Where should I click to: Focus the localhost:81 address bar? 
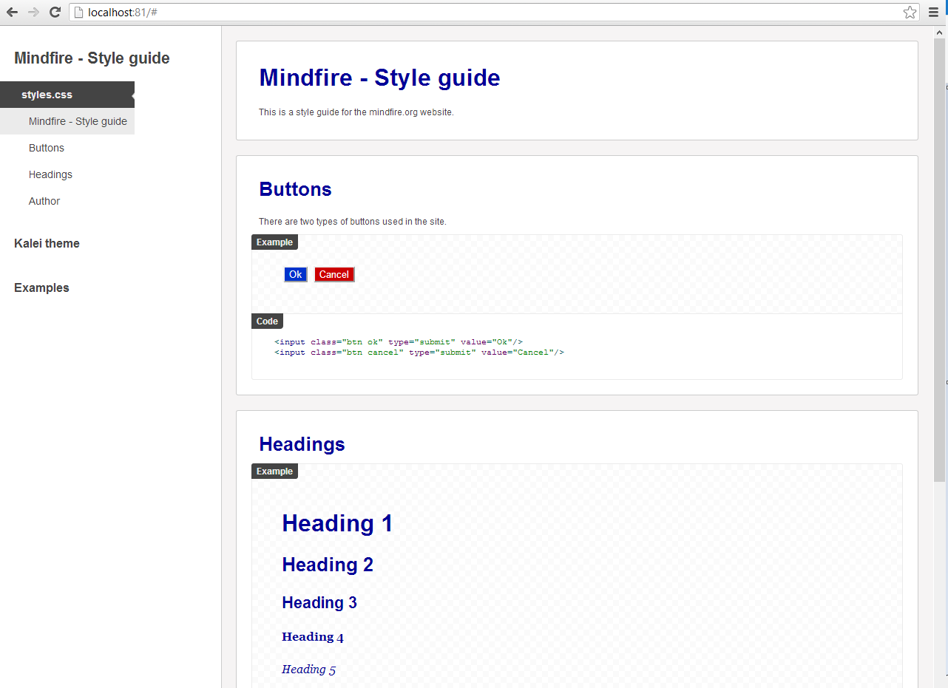444,13
